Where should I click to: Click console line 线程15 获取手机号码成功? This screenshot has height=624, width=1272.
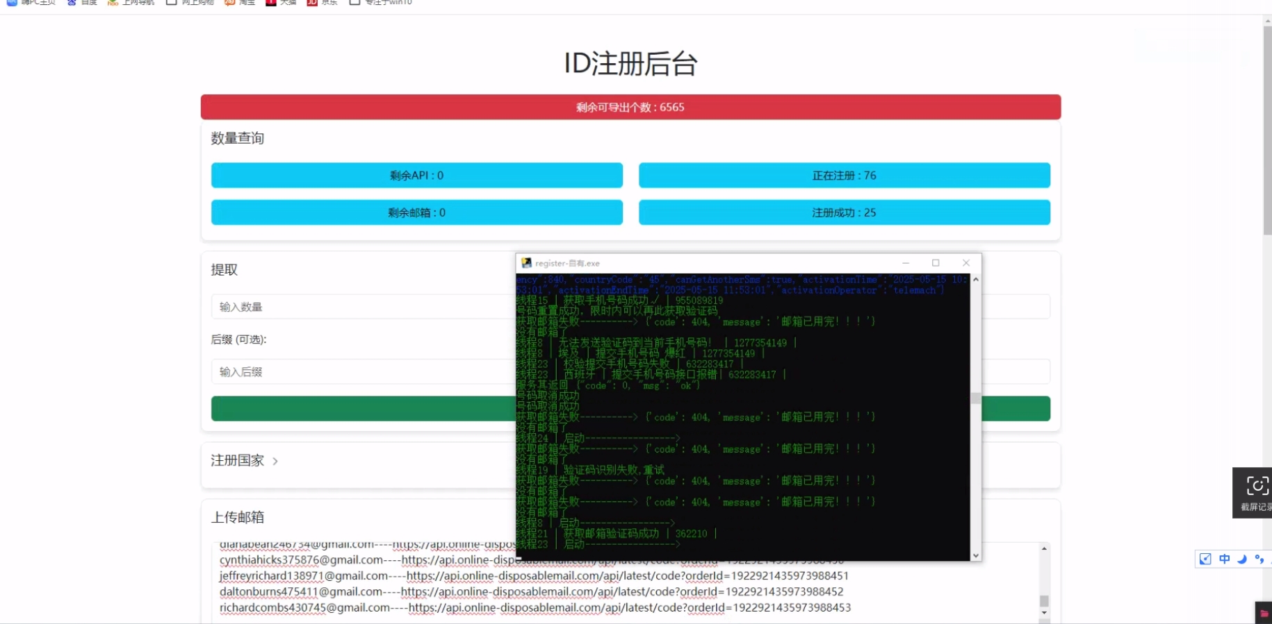pos(620,301)
